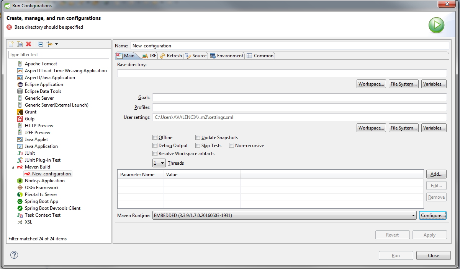Click the red Delete configuration icon

[28, 44]
